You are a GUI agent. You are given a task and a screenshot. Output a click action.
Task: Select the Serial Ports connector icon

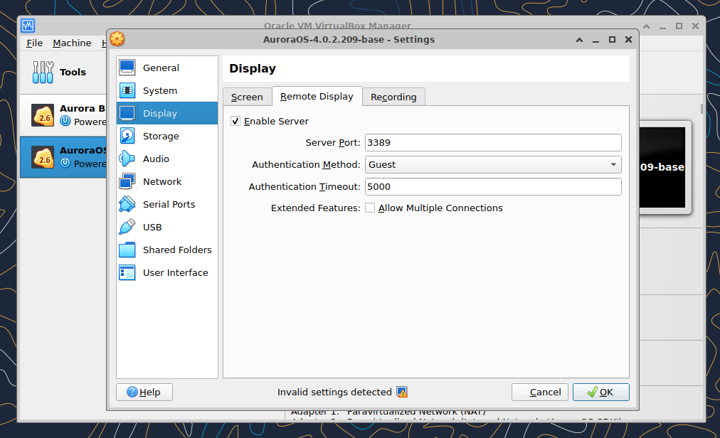127,204
